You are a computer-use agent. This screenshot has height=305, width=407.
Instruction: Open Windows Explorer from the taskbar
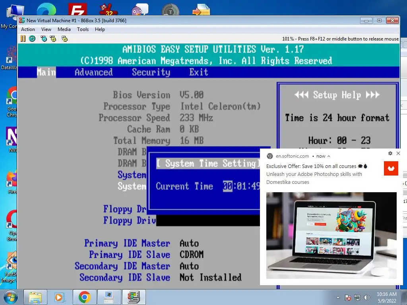(35, 297)
